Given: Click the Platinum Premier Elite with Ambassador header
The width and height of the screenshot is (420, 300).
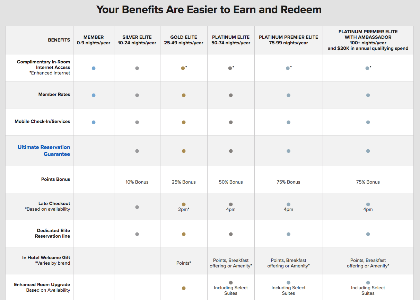Looking at the screenshot, I should point(368,40).
